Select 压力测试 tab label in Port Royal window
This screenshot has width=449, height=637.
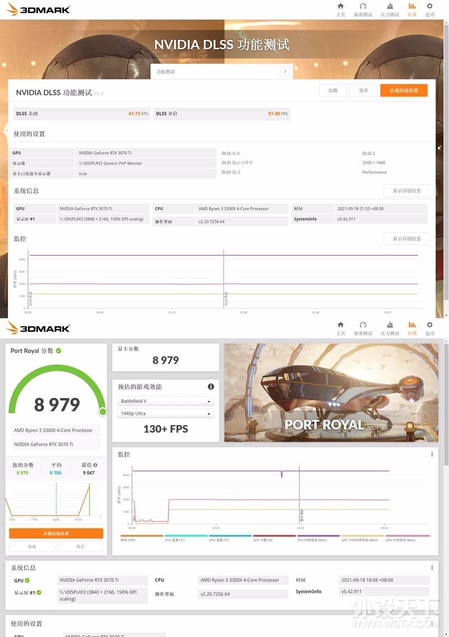click(x=390, y=334)
